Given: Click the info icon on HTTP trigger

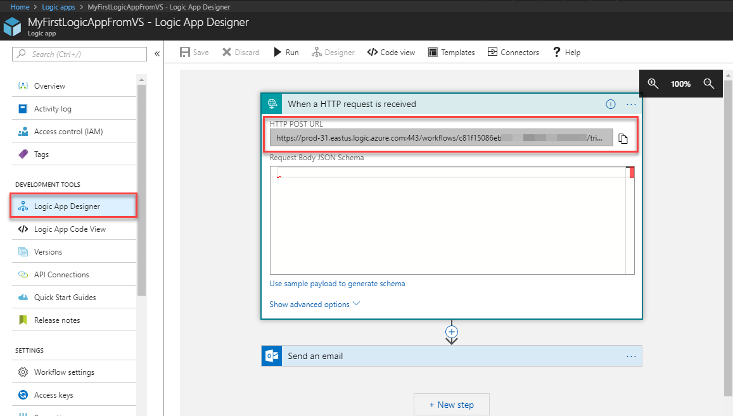Looking at the screenshot, I should (611, 104).
